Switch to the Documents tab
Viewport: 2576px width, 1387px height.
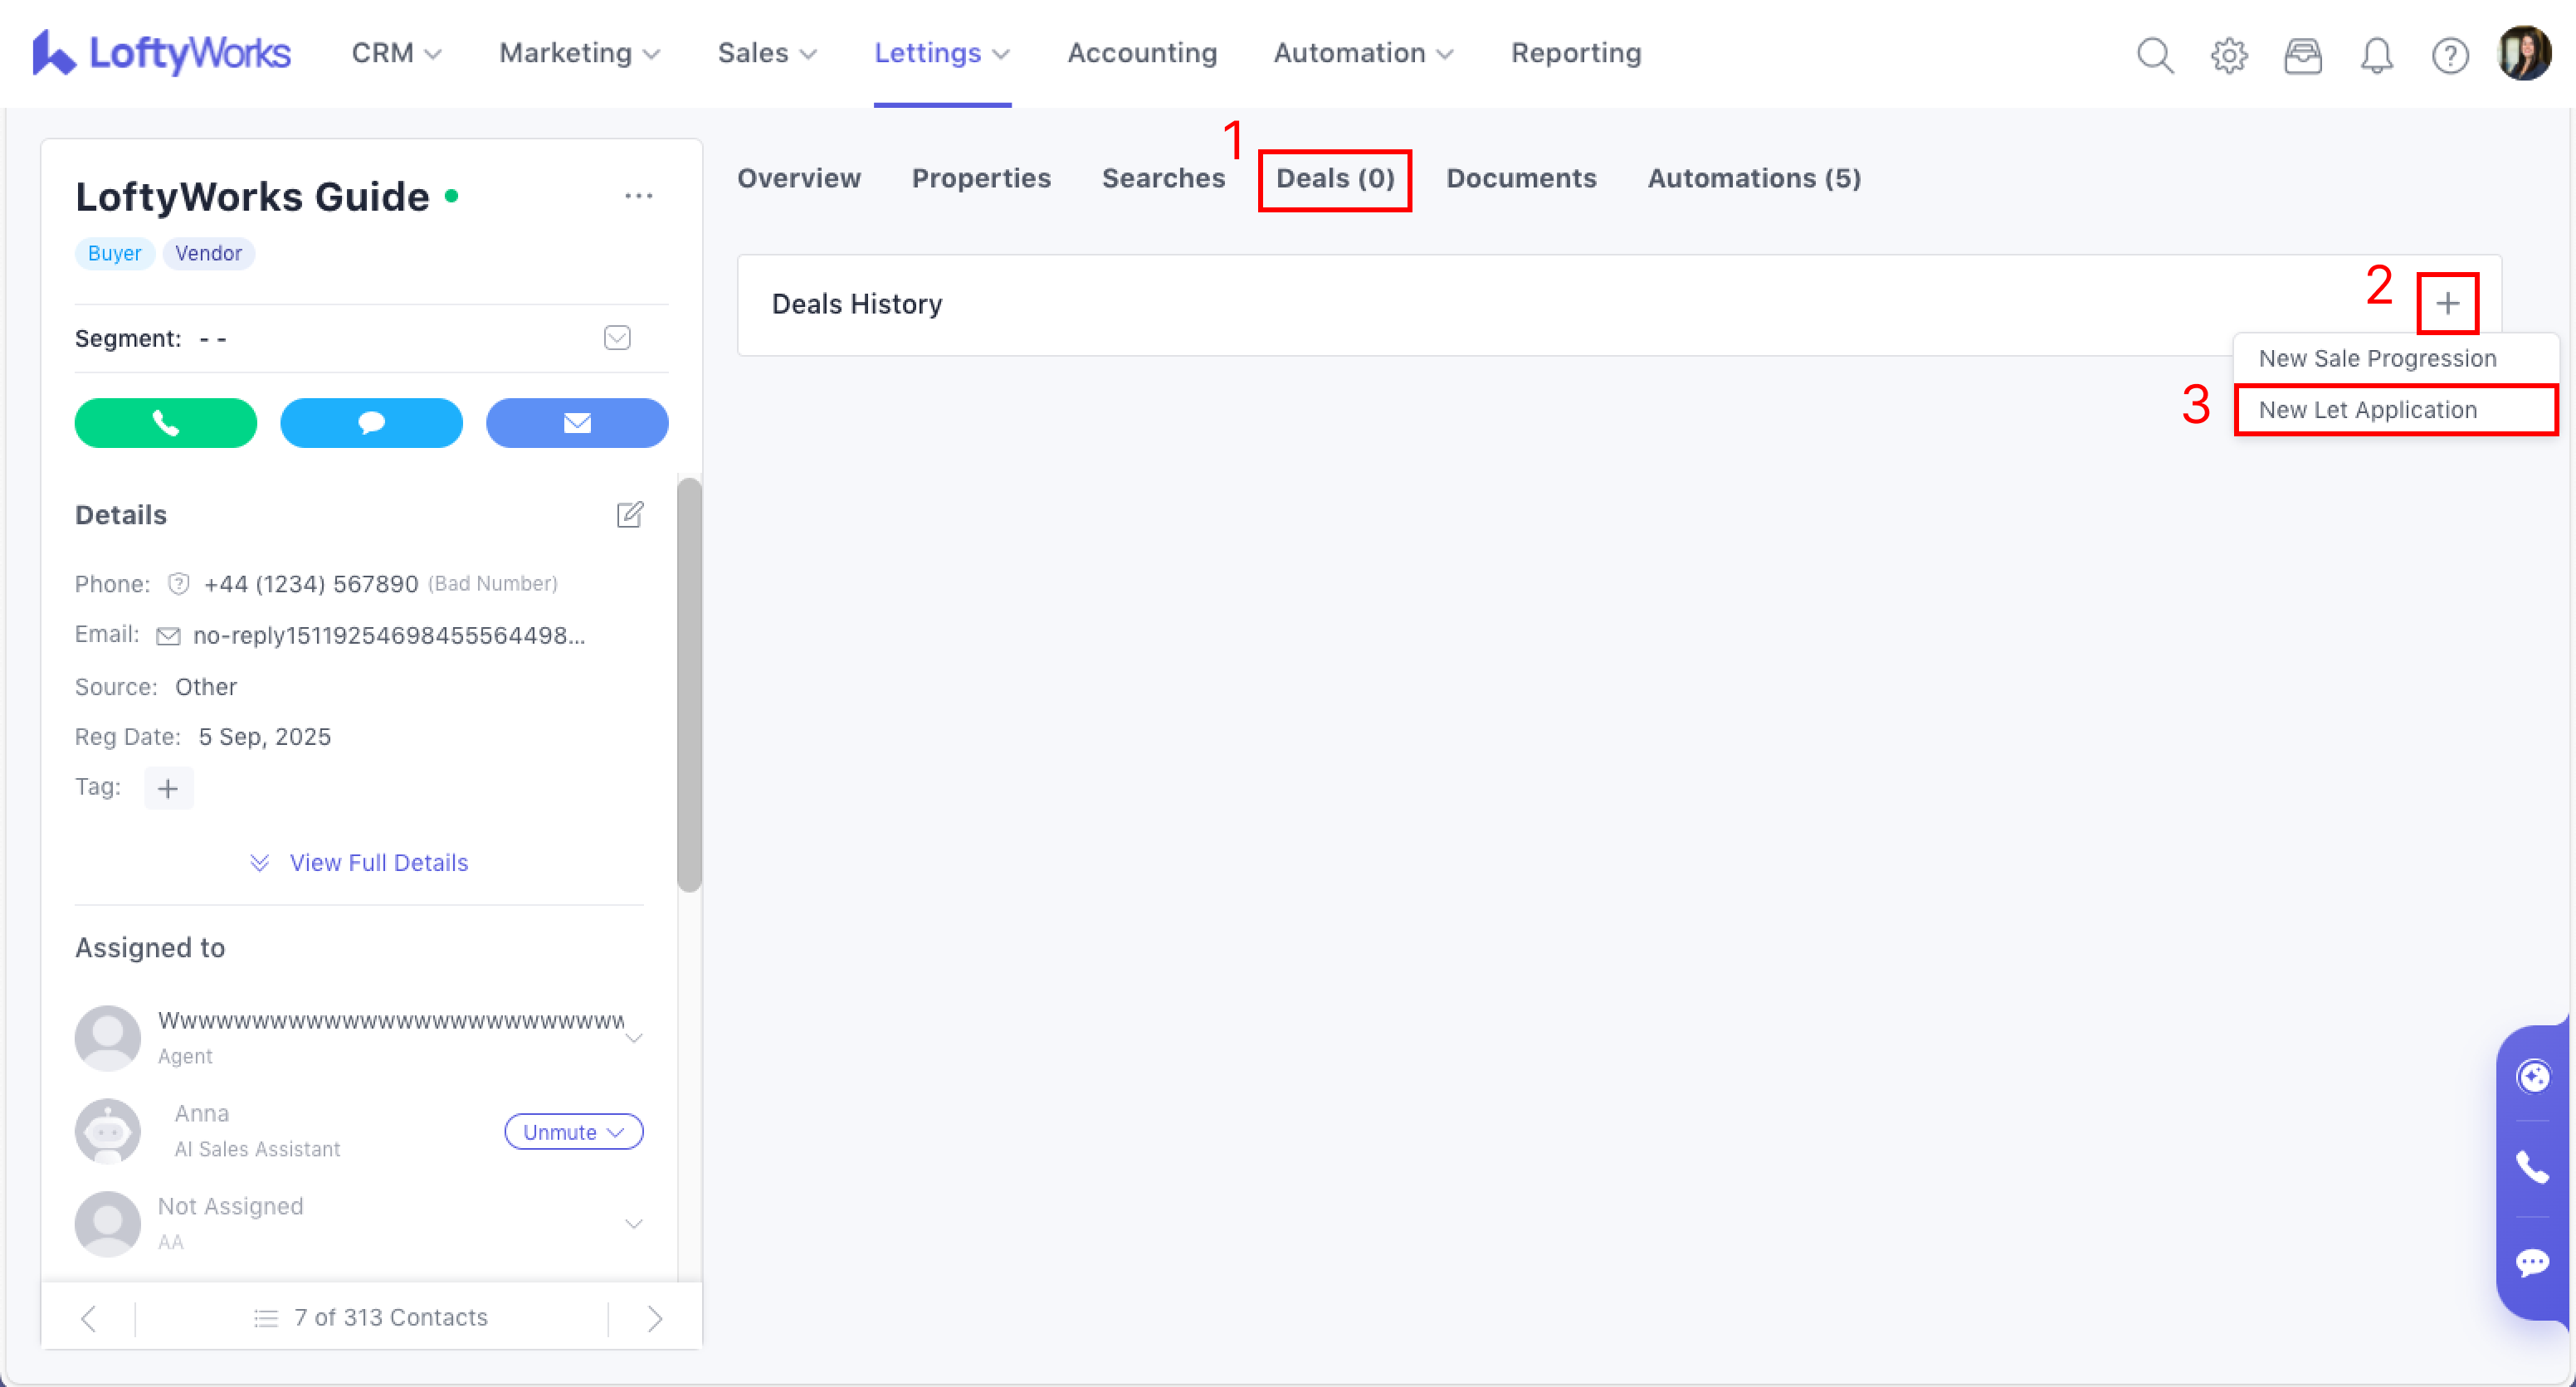point(1520,178)
